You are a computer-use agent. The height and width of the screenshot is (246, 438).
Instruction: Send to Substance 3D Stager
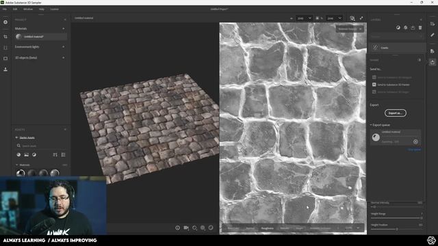[391, 92]
